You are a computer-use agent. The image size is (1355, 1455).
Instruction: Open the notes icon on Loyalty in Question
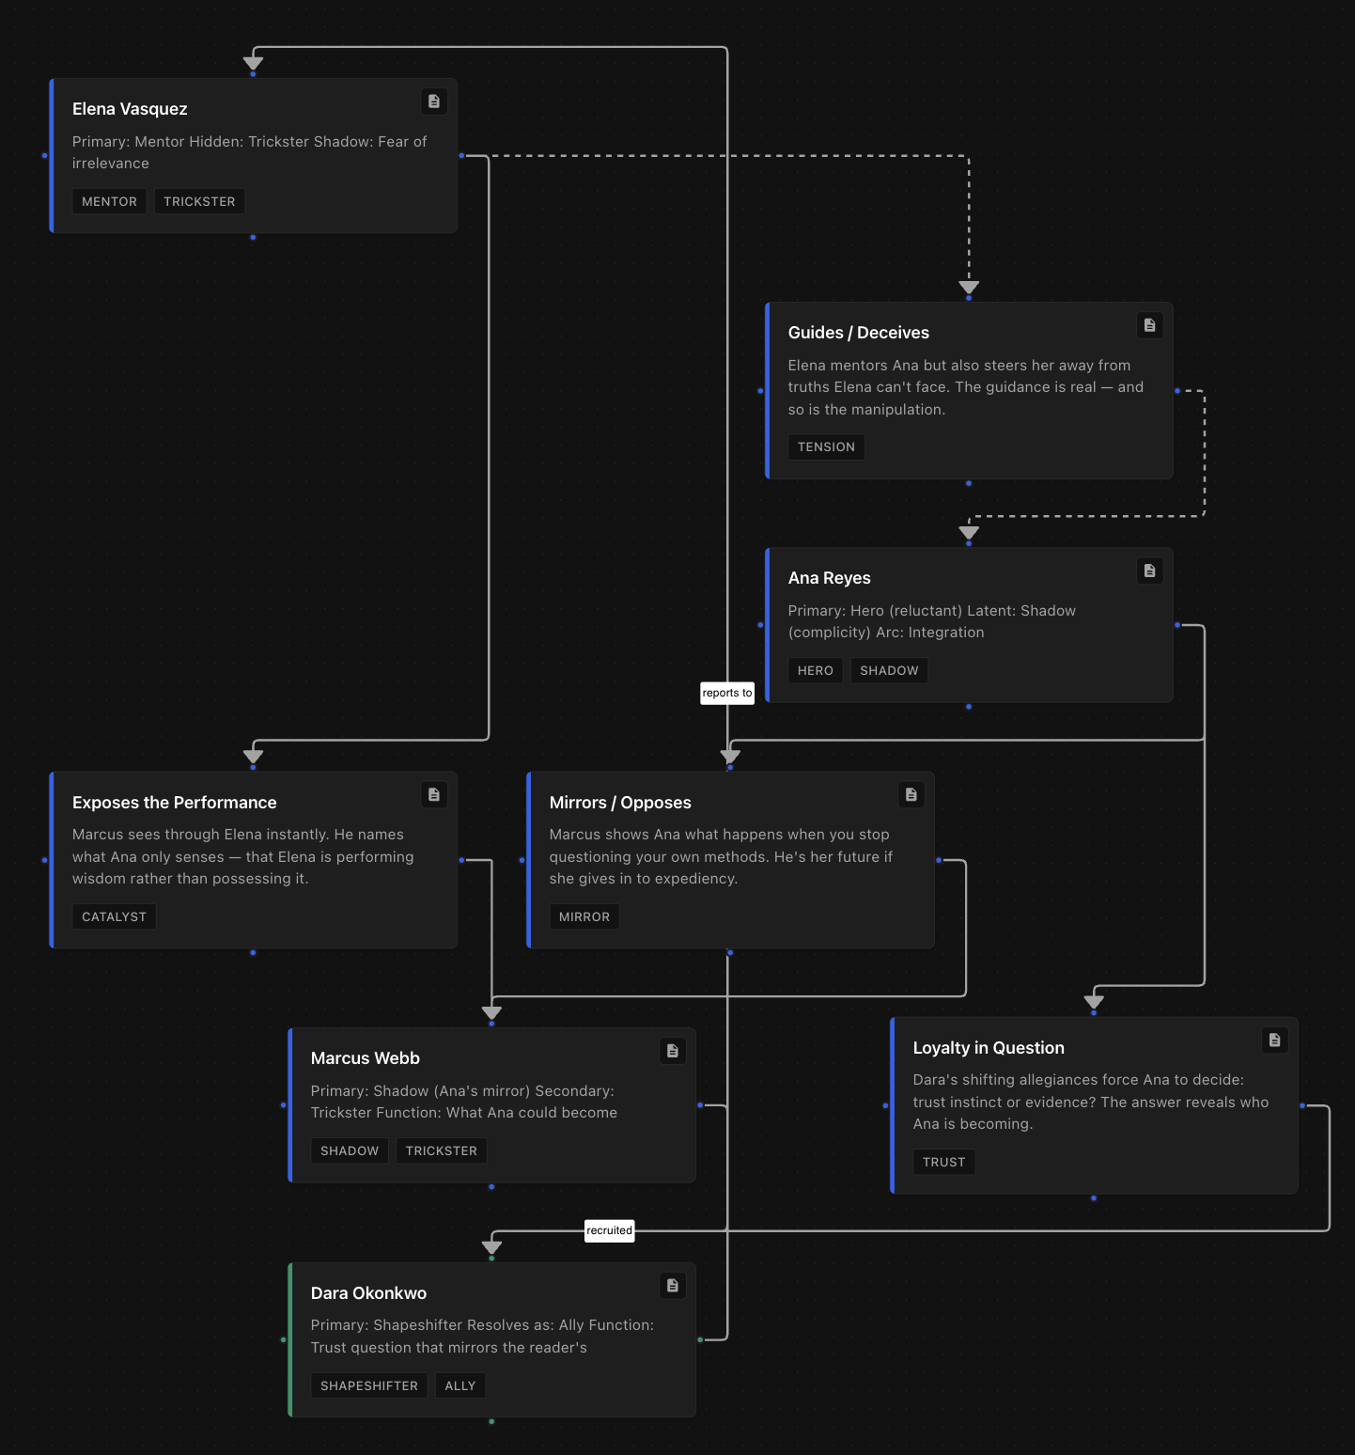(x=1274, y=1040)
